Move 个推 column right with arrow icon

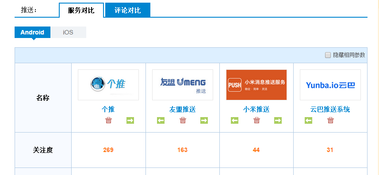pyautogui.click(x=130, y=120)
